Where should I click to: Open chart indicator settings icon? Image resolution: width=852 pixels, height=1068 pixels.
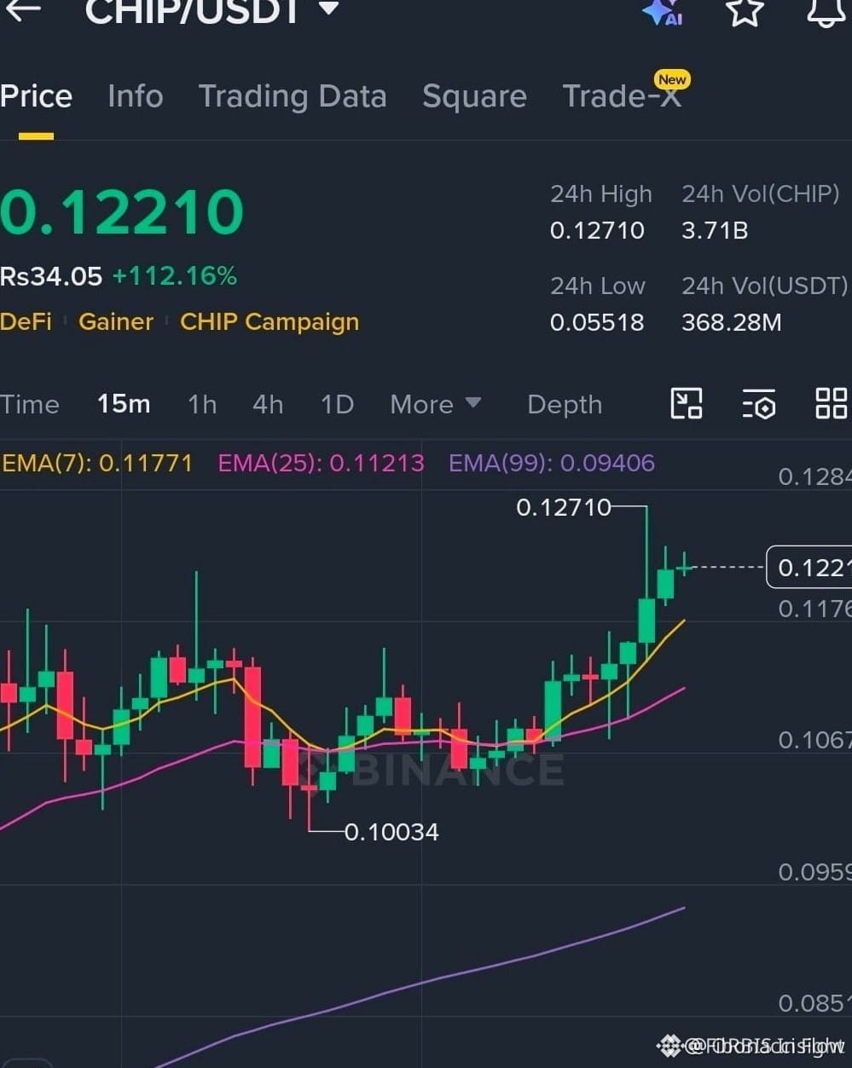tap(758, 404)
